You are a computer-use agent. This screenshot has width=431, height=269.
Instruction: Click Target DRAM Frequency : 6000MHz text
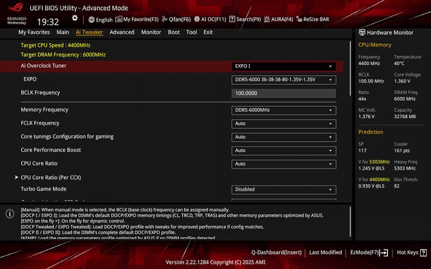pyautogui.click(x=63, y=55)
